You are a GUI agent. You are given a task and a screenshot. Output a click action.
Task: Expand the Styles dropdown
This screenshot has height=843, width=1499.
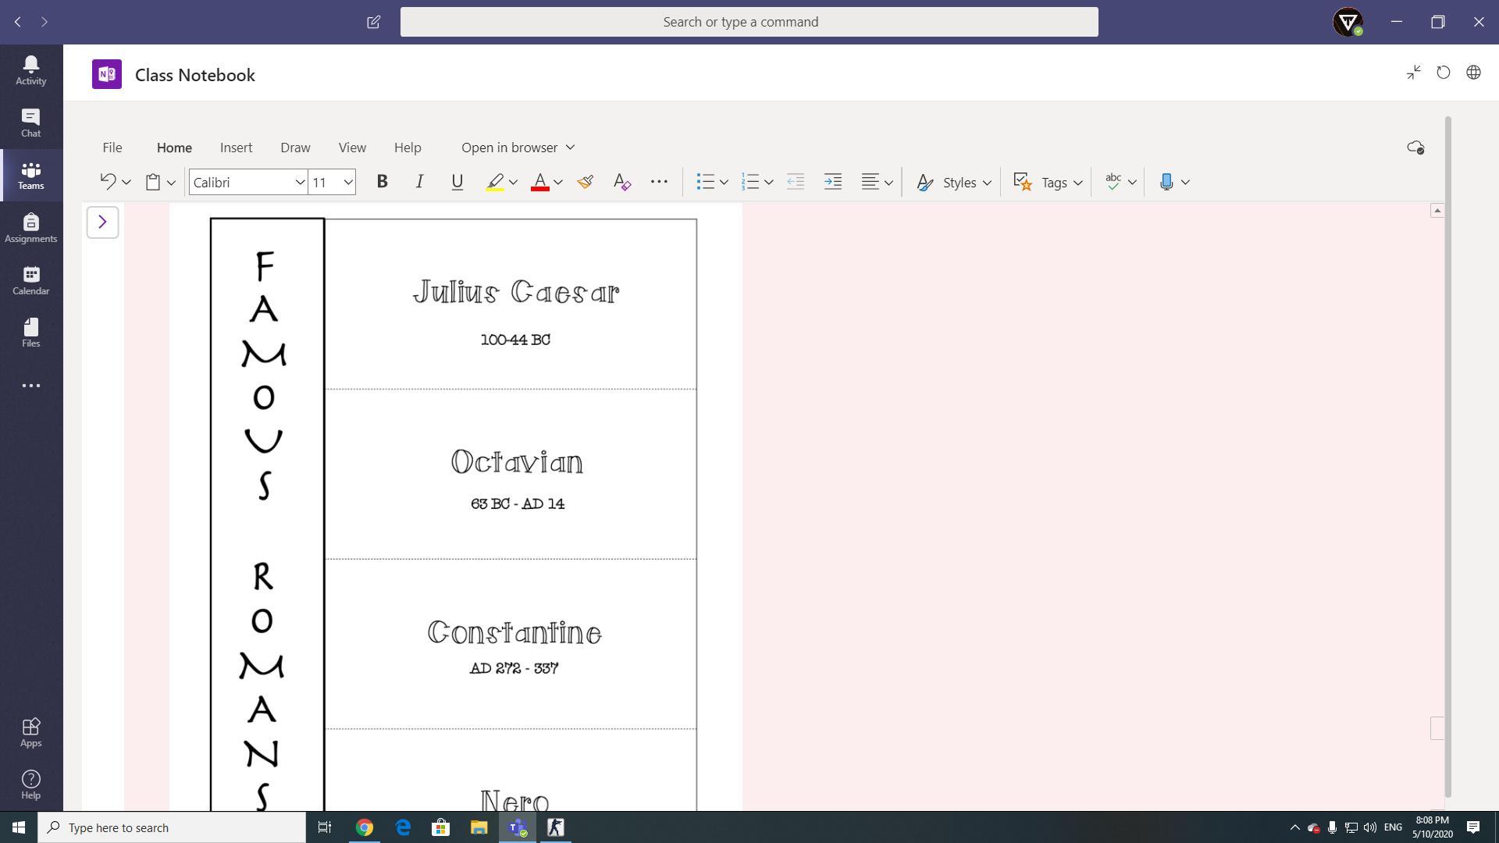953,182
